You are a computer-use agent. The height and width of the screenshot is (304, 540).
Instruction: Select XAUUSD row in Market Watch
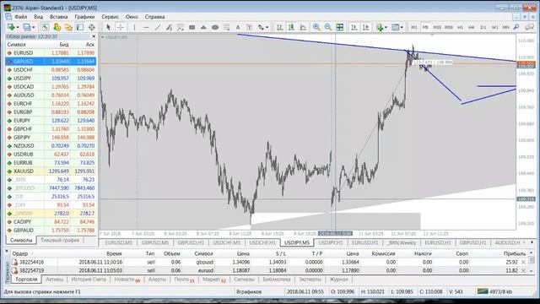(x=51, y=171)
